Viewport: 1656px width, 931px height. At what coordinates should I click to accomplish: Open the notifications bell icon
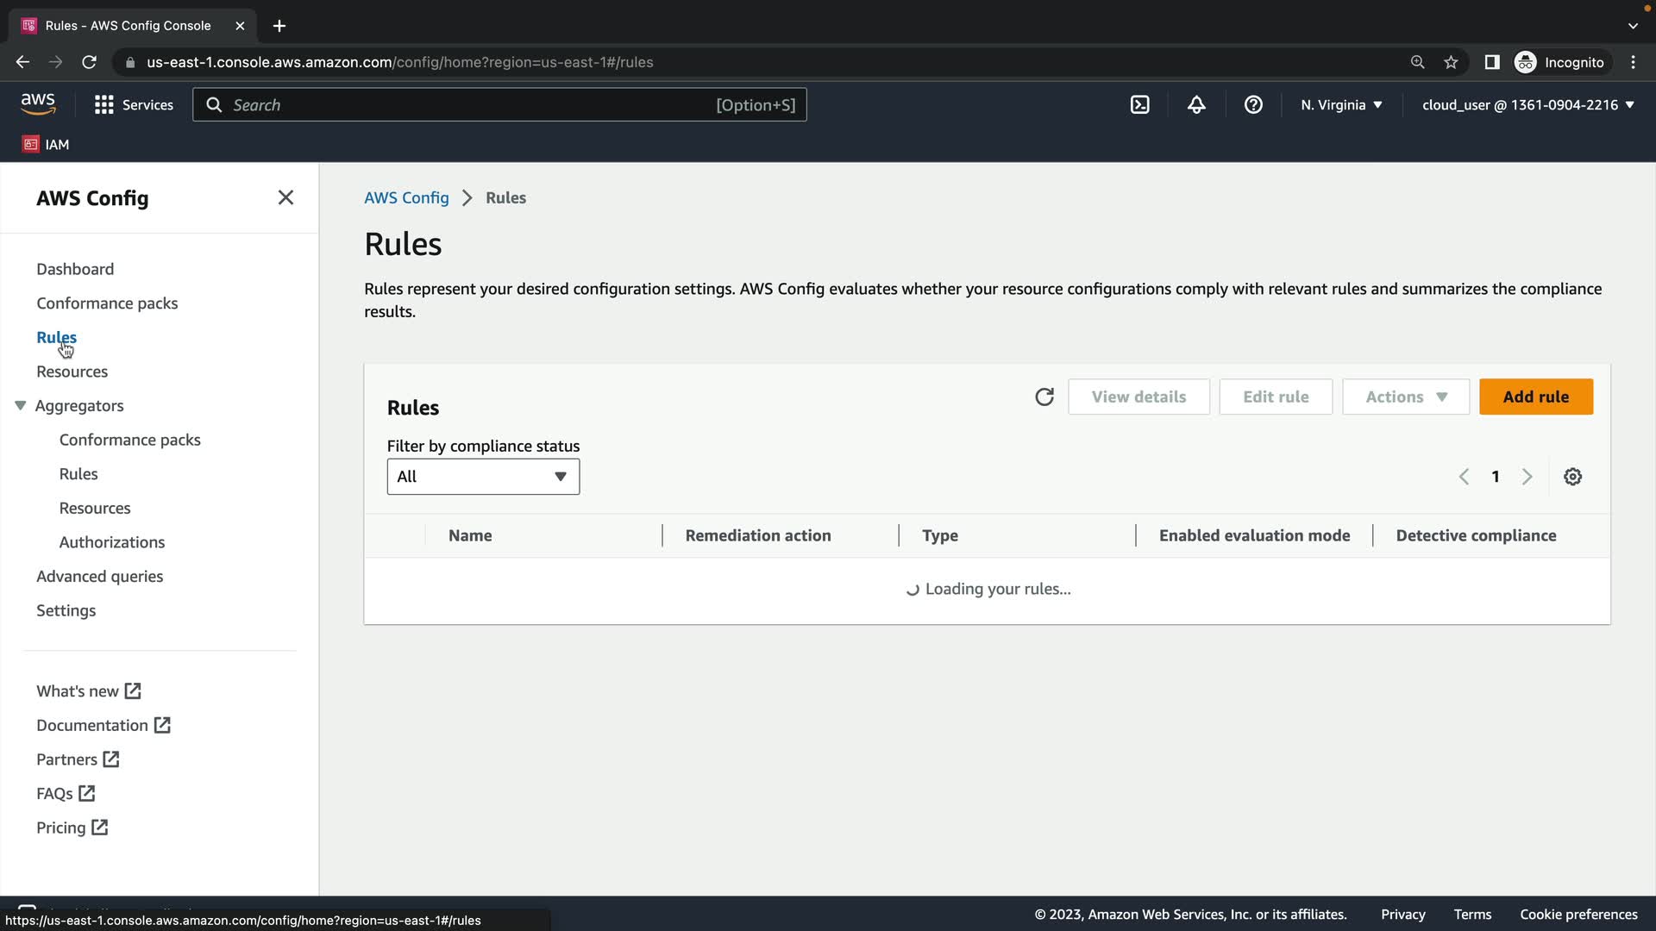click(1196, 105)
